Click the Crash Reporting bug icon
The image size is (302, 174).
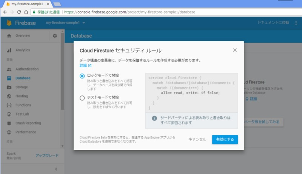click(9, 123)
